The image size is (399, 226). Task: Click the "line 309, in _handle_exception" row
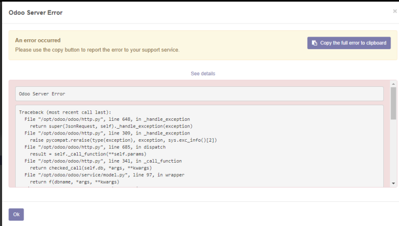107,133
